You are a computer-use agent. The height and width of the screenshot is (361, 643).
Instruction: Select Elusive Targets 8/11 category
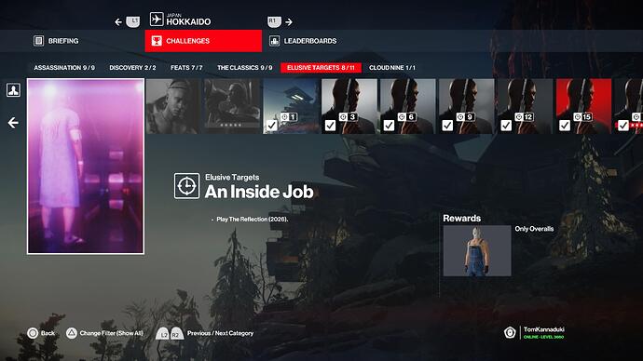coord(321,68)
